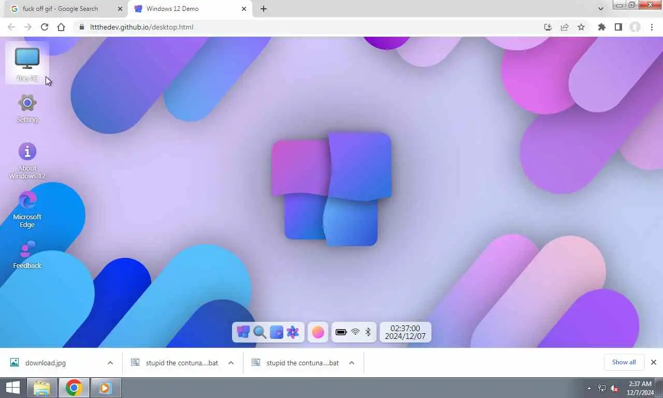Expand options for download.jpg
Viewport: 663px width, 398px height.
[110, 363]
